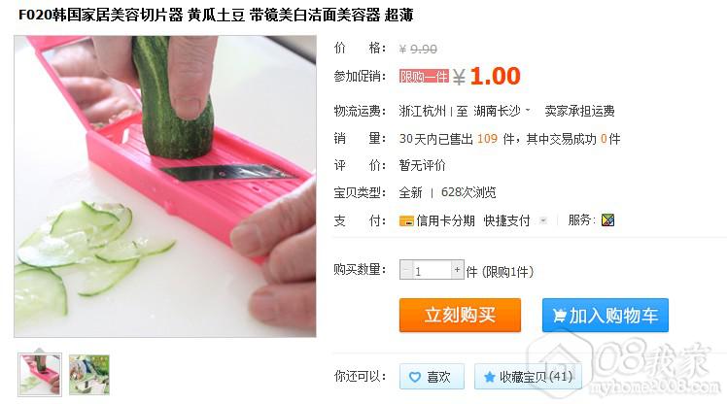Select the first pink slicer thumbnail
727x404 pixels.
click(x=40, y=374)
